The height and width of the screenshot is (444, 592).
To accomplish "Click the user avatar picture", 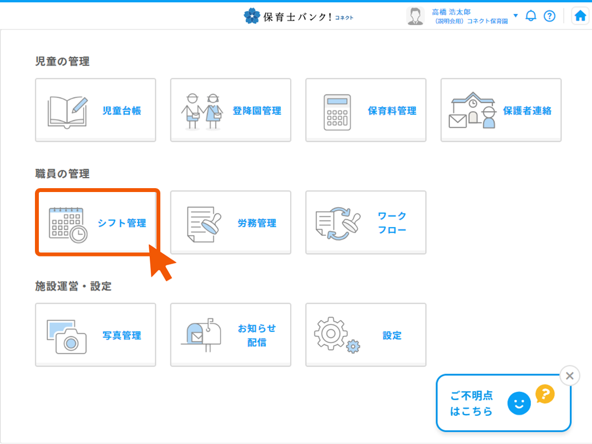I will point(415,16).
